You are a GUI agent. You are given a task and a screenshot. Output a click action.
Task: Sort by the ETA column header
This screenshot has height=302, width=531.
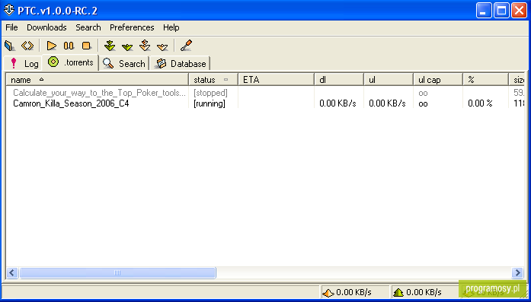[x=277, y=80]
